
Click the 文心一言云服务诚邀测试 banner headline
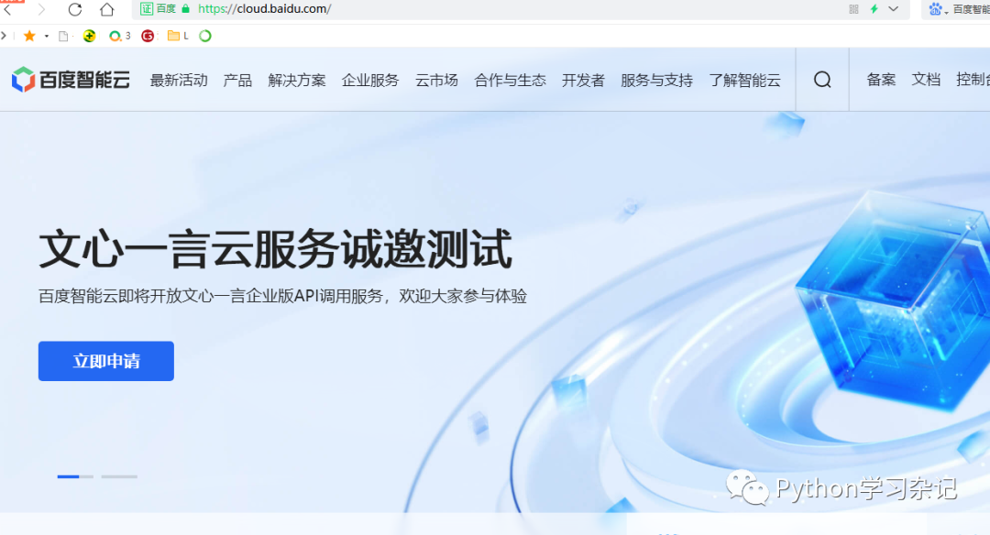pyautogui.click(x=275, y=249)
